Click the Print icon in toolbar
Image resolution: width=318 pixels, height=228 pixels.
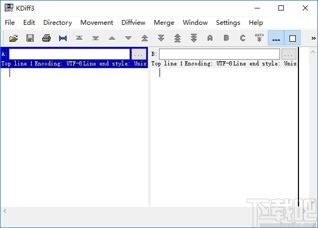(x=46, y=38)
